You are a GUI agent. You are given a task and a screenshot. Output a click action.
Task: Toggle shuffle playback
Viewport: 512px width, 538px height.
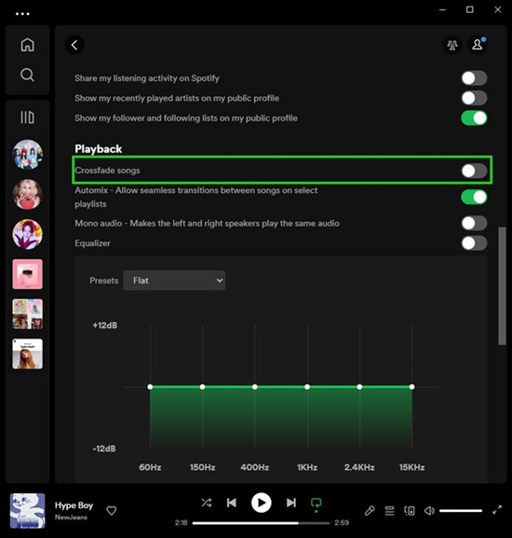tap(206, 503)
